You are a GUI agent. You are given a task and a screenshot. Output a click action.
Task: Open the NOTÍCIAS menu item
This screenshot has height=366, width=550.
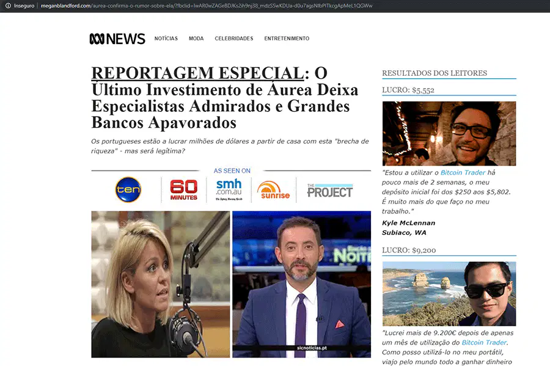click(166, 38)
